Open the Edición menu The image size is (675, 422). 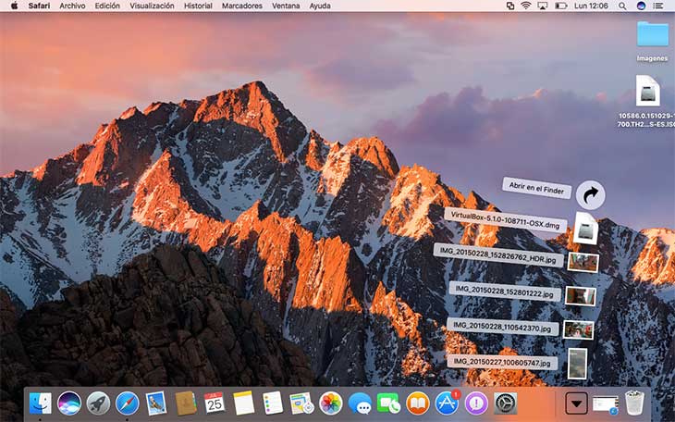pyautogui.click(x=107, y=6)
